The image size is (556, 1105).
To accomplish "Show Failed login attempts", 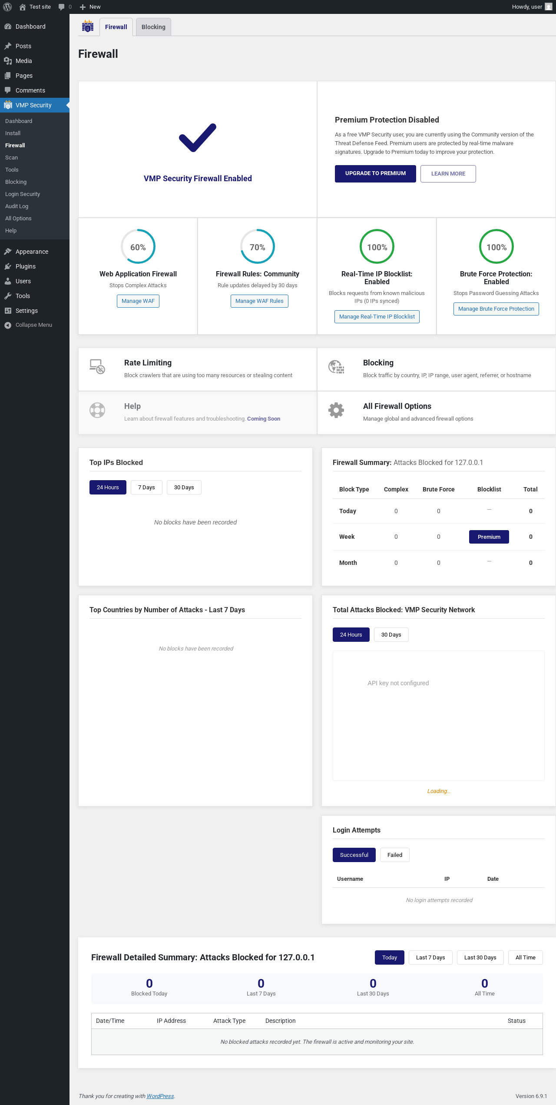I will pyautogui.click(x=395, y=855).
